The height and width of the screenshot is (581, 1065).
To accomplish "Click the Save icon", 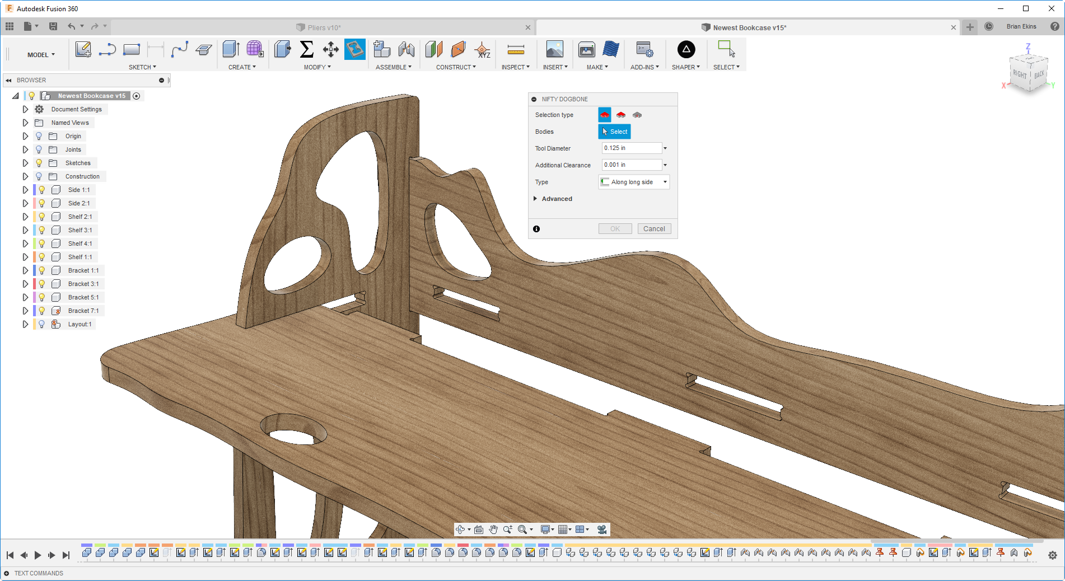I will tap(53, 26).
